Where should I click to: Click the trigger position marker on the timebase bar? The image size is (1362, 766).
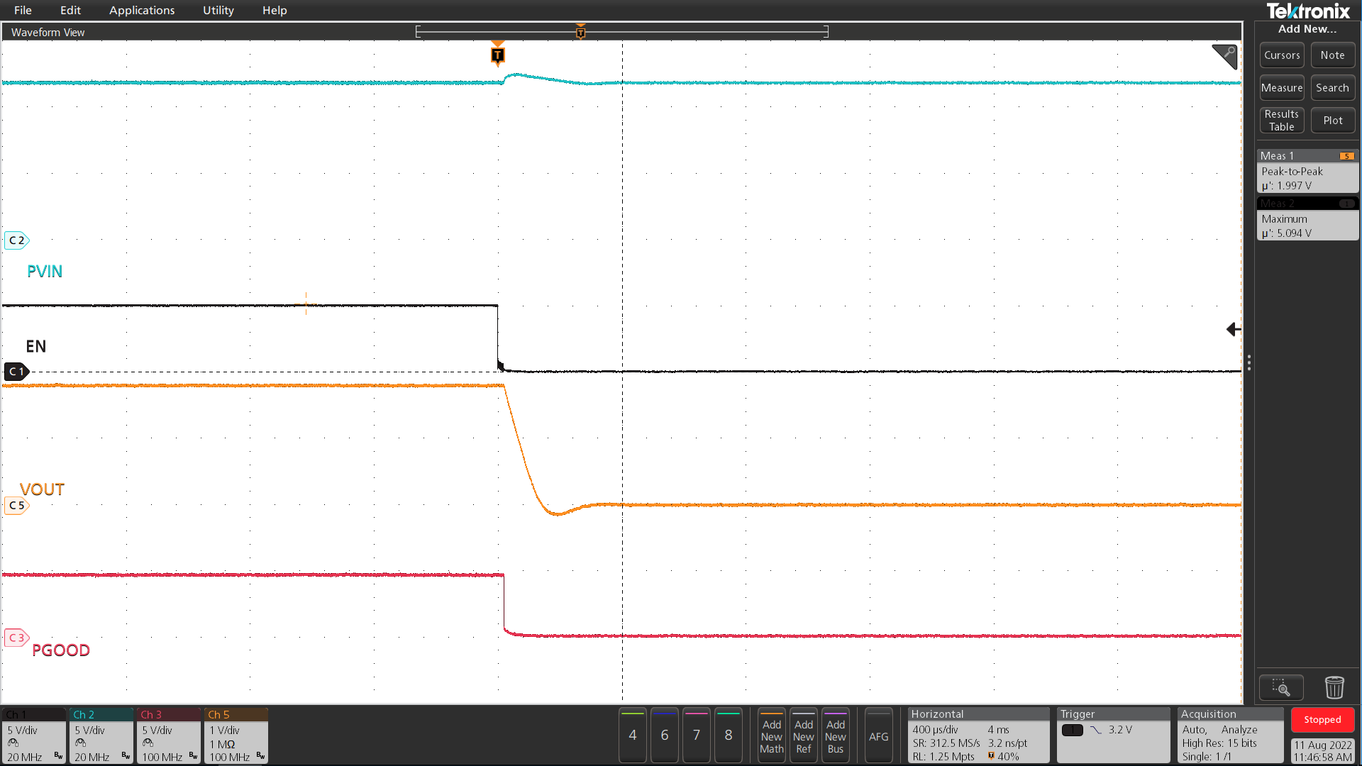tap(580, 31)
